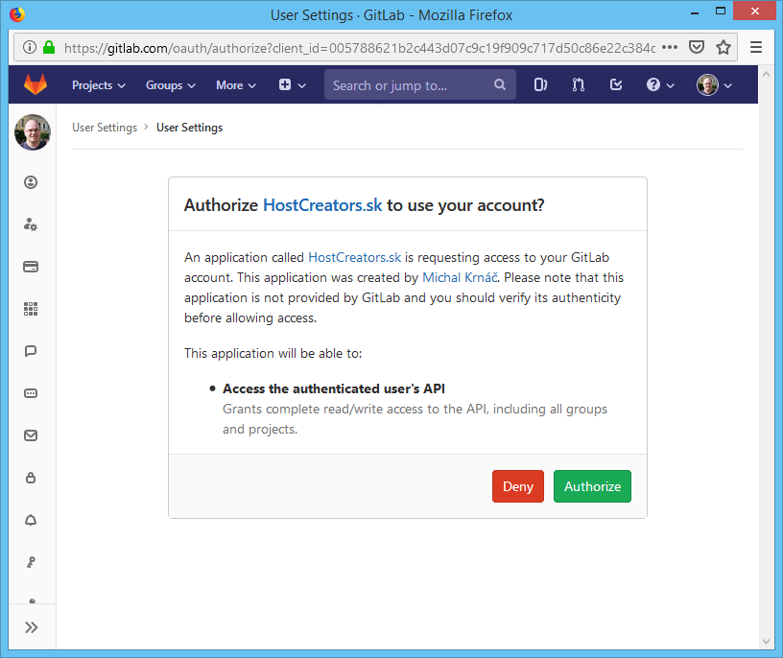Authorize HostCreators.sk application
The width and height of the screenshot is (783, 658).
592,486
